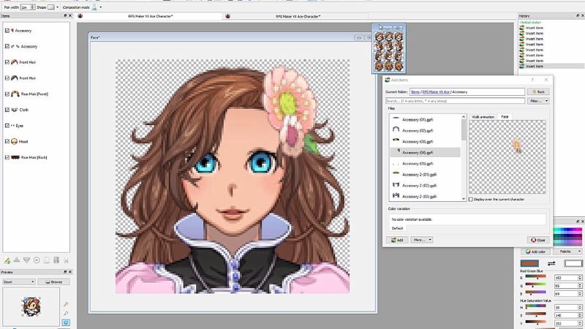This screenshot has width=585, height=329.
Task: Switch to the first RPG Maker VX Ace Character tab
Action: 151,16
